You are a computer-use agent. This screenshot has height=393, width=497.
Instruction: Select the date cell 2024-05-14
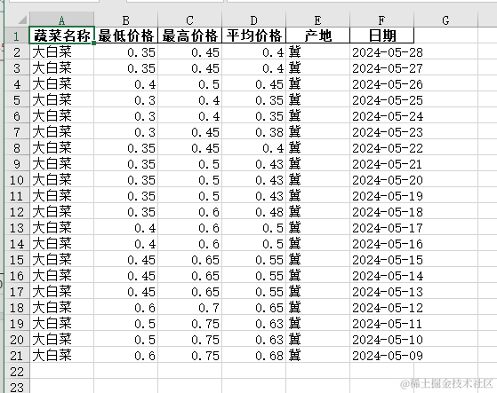click(x=382, y=275)
